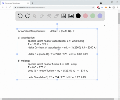
Task: Click the value '6.06 kJ/K'
Action: (x=82, y=54)
